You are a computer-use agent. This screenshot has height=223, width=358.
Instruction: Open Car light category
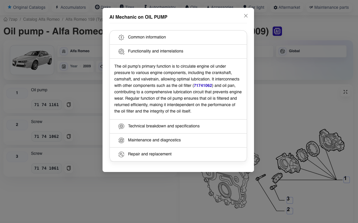(x=254, y=7)
